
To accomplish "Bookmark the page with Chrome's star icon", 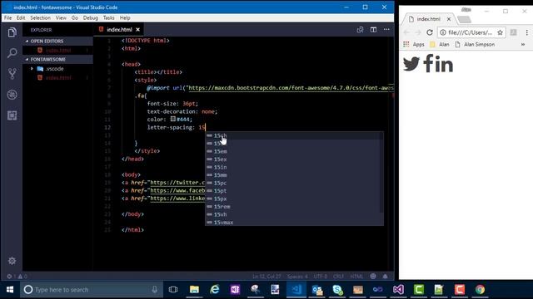I will pos(500,32).
